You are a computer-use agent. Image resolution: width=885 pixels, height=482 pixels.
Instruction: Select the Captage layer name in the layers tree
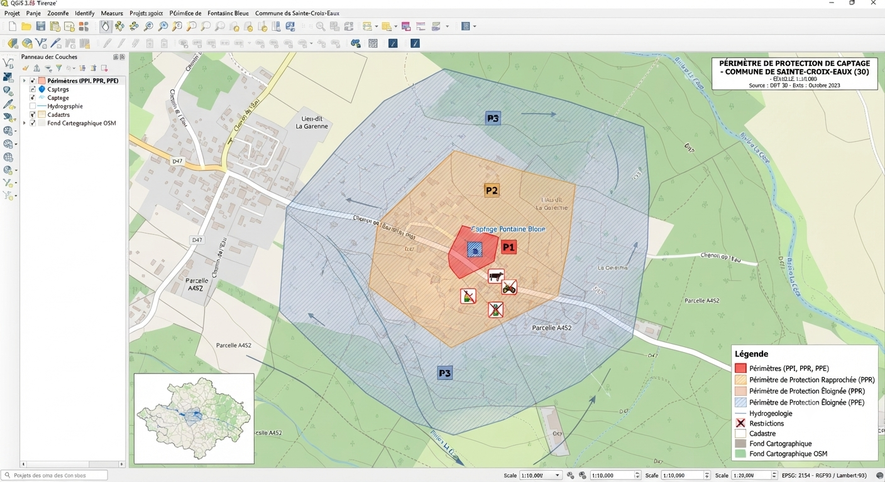(x=58, y=98)
